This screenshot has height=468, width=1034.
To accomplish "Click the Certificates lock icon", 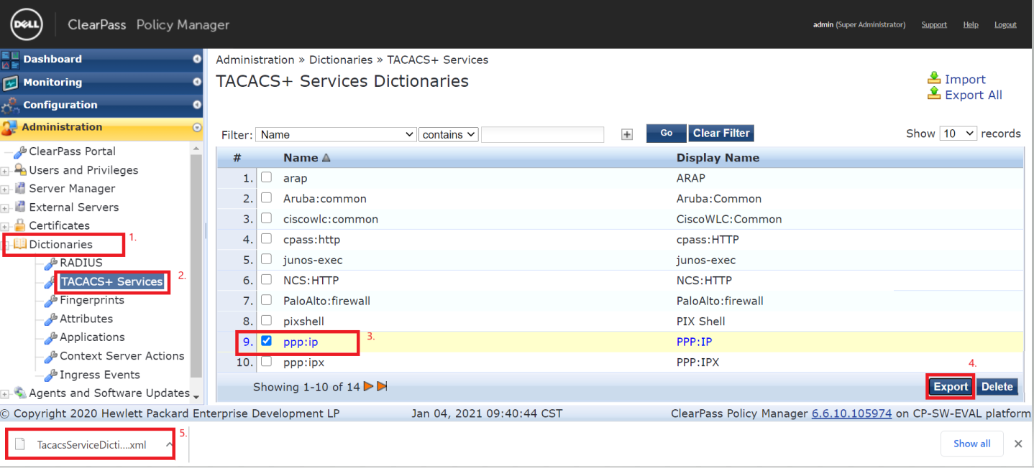I will pyautogui.click(x=20, y=225).
